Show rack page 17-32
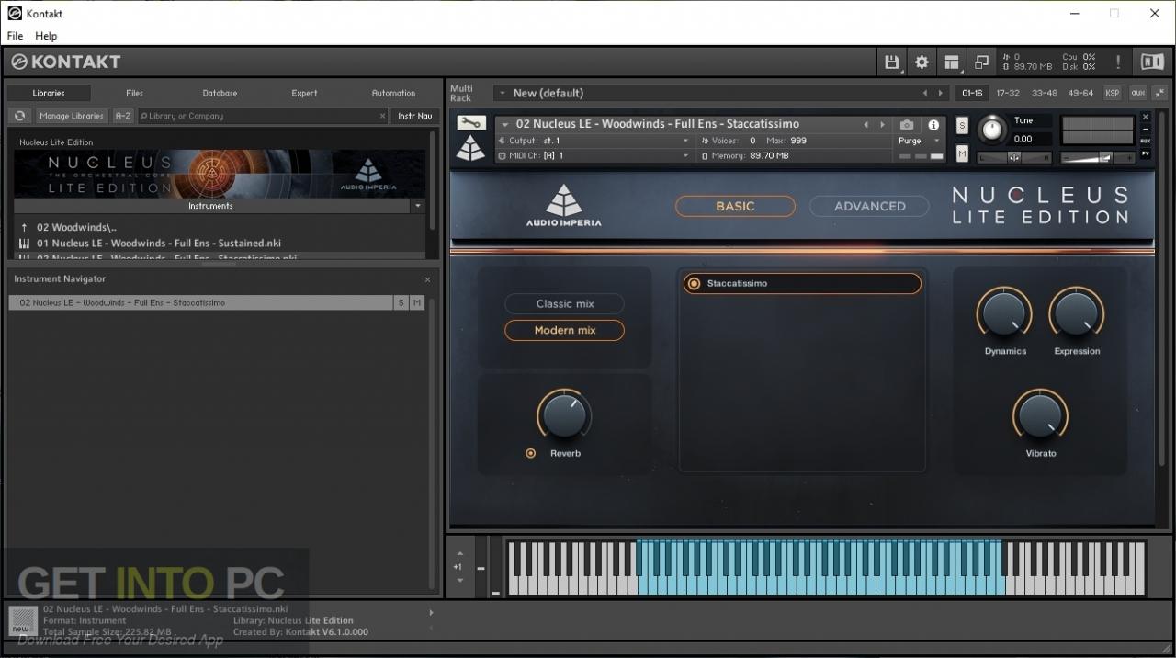This screenshot has width=1176, height=658. (x=1008, y=93)
